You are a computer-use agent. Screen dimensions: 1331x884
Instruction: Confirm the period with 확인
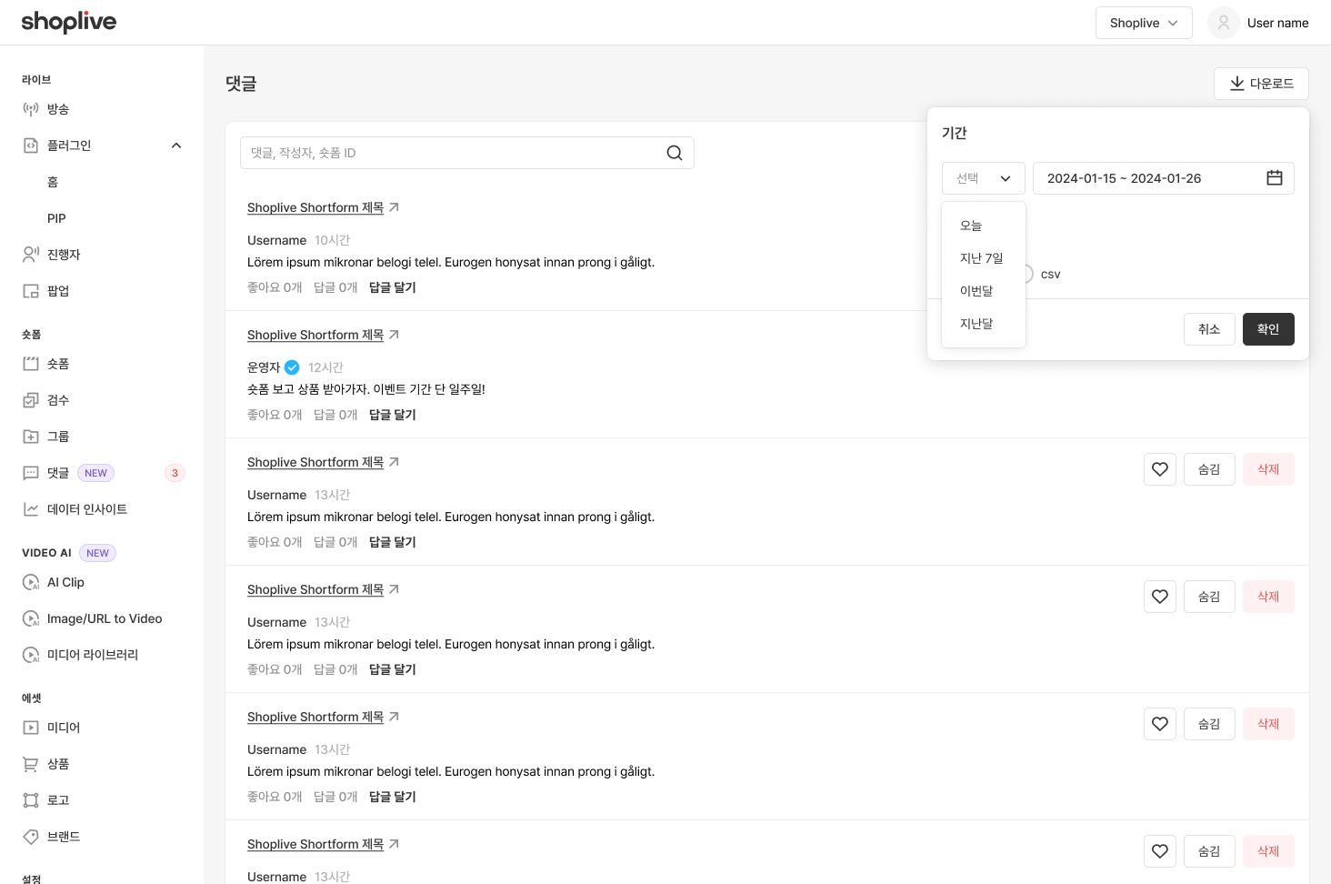coord(1268,329)
